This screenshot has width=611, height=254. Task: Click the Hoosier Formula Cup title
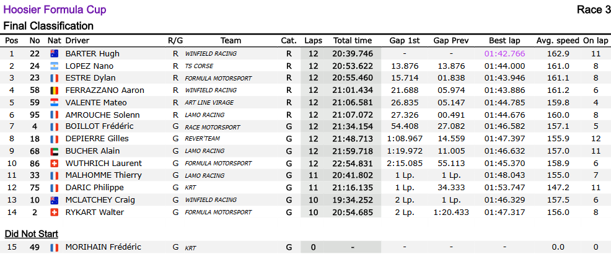(x=55, y=10)
